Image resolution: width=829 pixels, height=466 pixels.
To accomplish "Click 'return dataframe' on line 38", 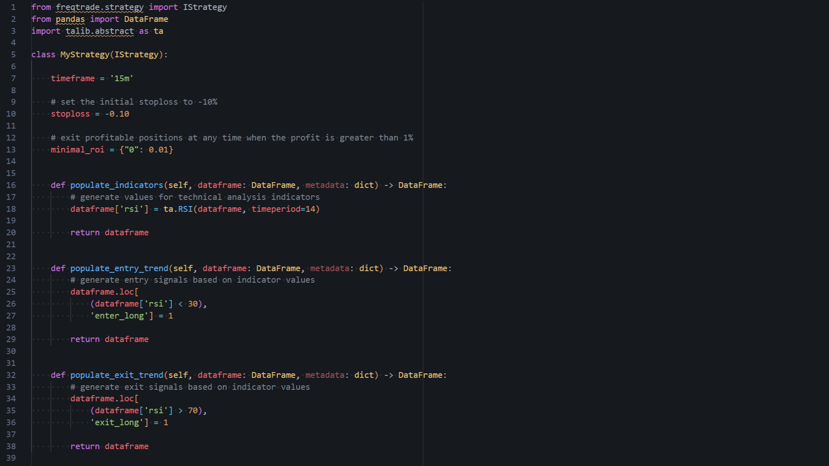I will 109,446.
